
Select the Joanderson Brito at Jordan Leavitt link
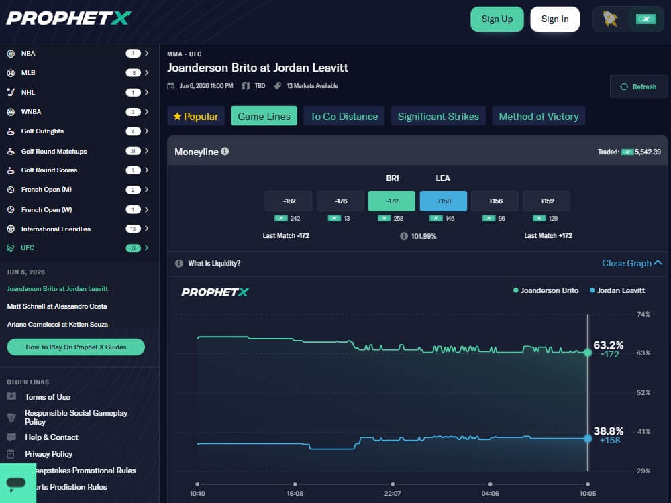(57, 288)
